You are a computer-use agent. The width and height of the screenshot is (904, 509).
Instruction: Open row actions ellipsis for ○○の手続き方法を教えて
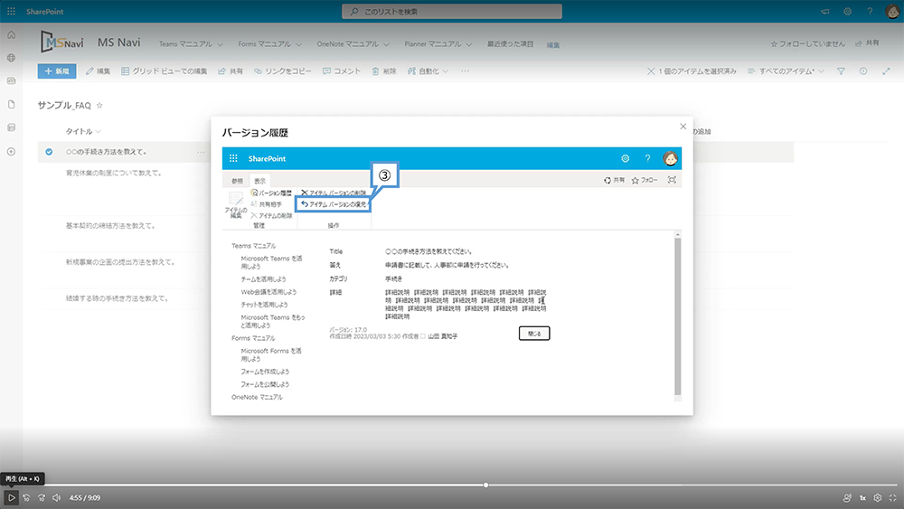click(201, 152)
